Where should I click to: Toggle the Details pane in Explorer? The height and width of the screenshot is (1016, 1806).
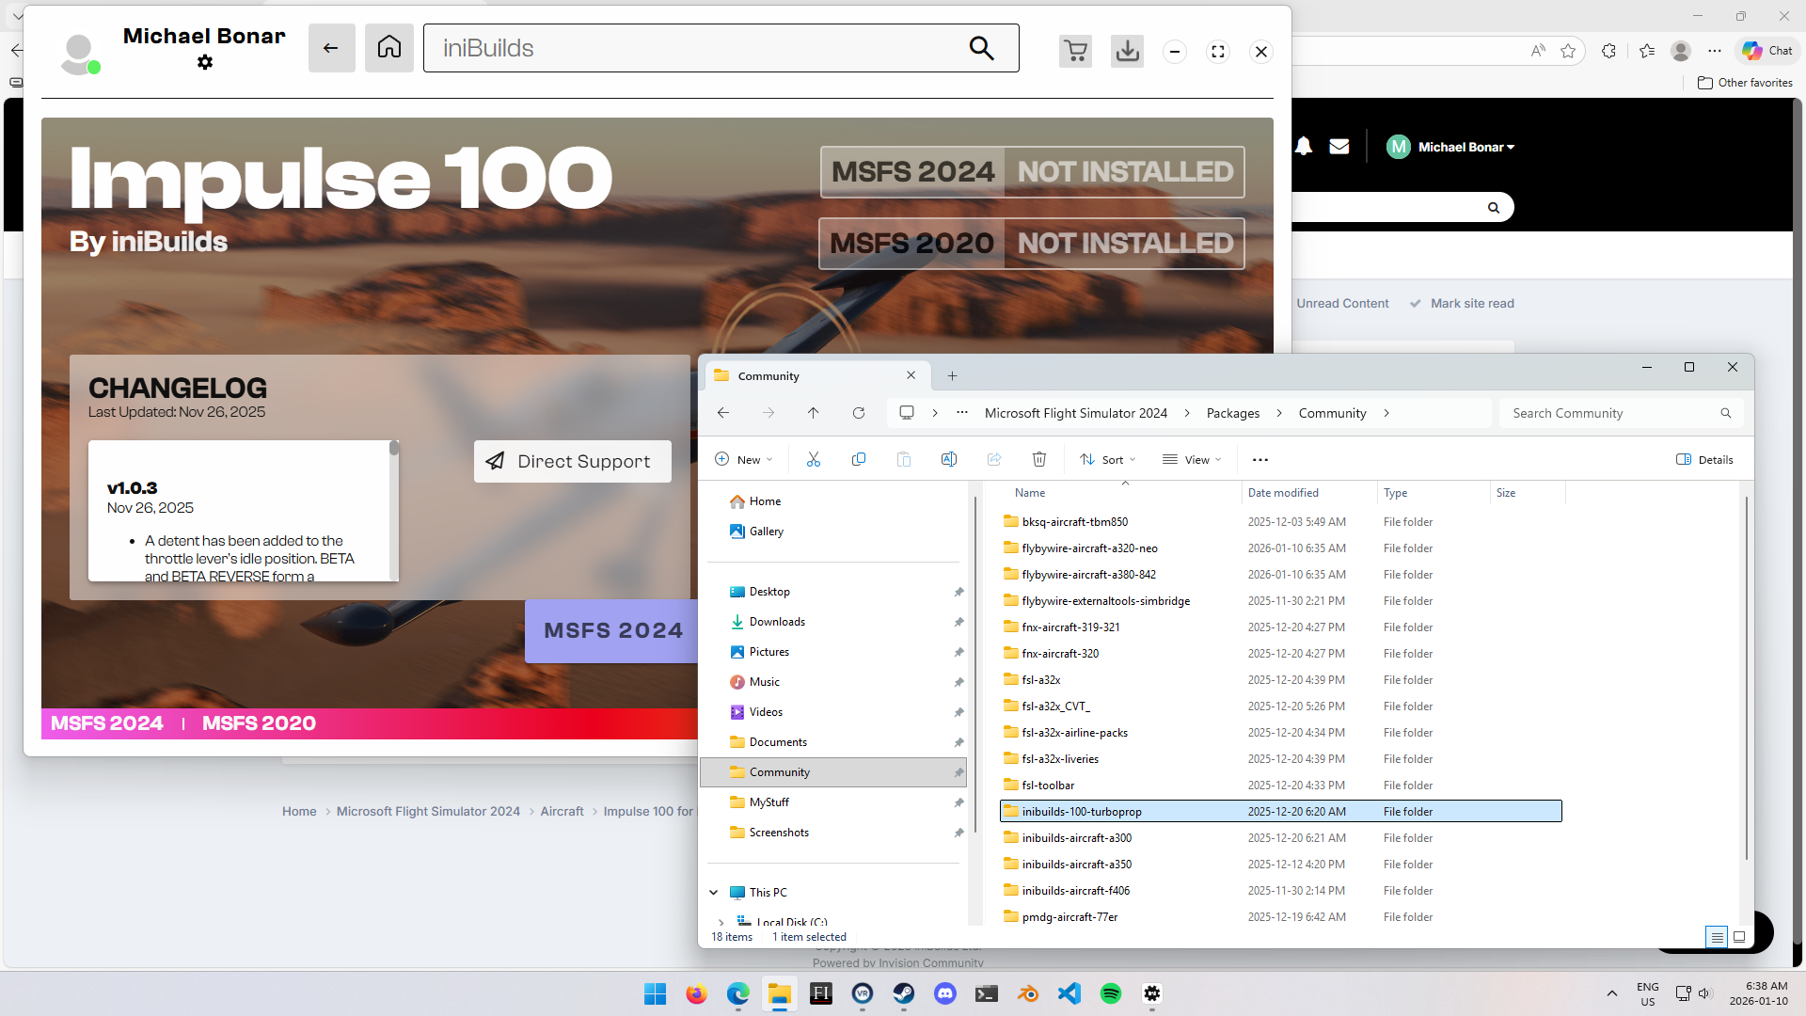point(1704,459)
